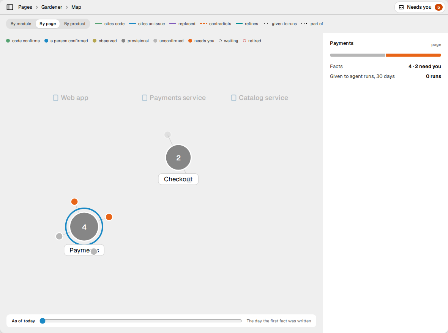Click the Payments panel title
Viewport: 448px width, 333px height.
pos(342,43)
